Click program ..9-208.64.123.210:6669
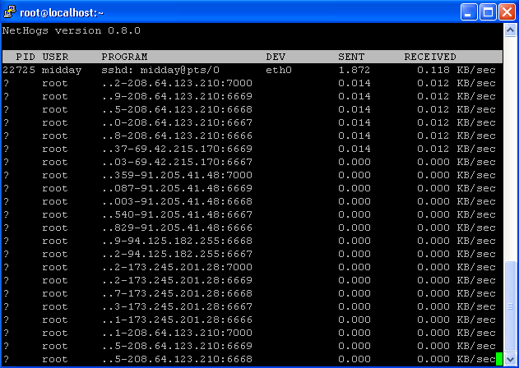 point(177,96)
